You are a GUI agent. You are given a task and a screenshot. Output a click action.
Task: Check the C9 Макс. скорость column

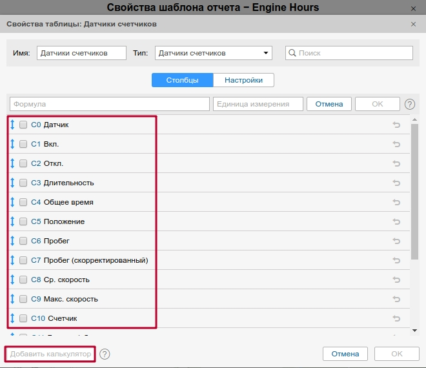click(x=23, y=299)
